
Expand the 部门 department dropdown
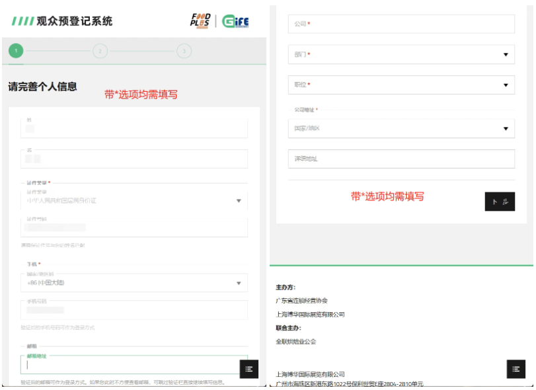click(x=401, y=55)
